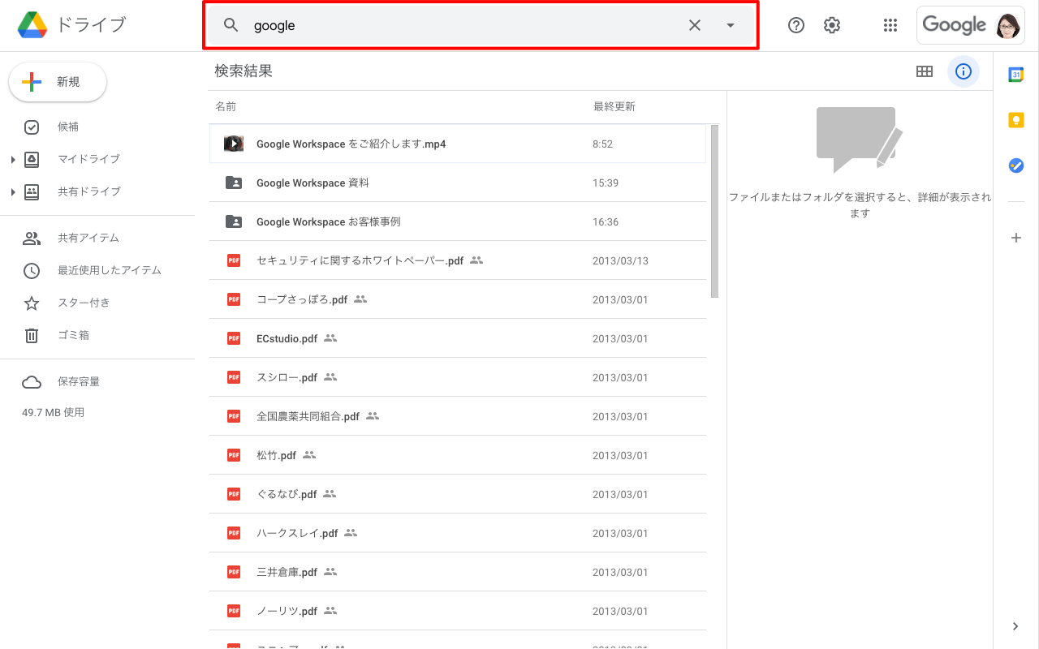Open the help question mark icon
This screenshot has height=649, width=1039.
point(796,25)
